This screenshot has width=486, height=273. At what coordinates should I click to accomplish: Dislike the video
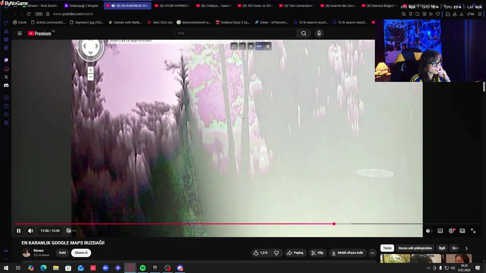tap(276, 253)
